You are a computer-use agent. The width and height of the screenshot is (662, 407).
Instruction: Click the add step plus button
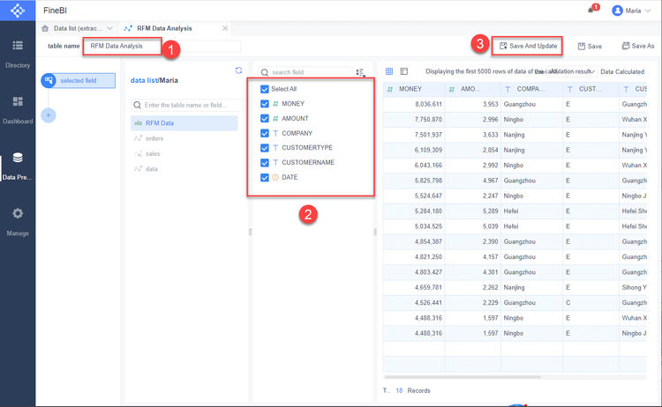49,115
